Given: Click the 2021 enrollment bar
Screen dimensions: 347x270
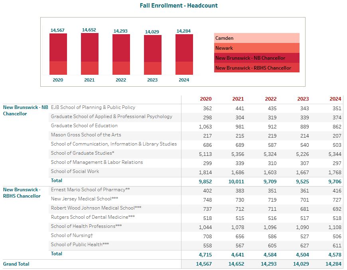Looking at the screenshot, I should (90, 54).
